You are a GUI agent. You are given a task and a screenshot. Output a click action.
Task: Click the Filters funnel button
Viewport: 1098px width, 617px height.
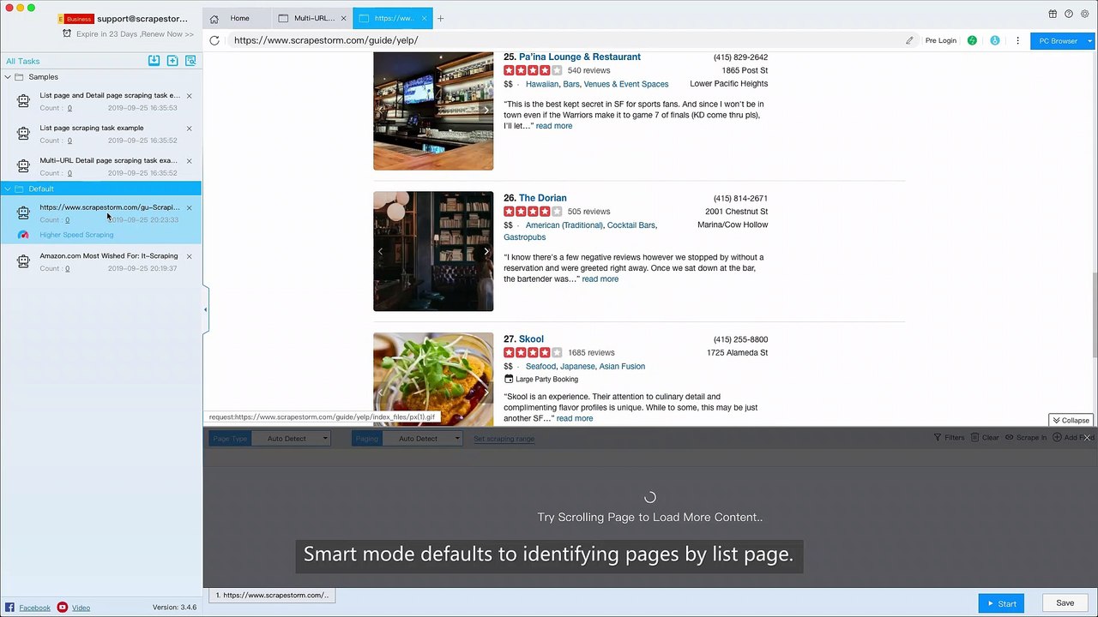click(949, 438)
